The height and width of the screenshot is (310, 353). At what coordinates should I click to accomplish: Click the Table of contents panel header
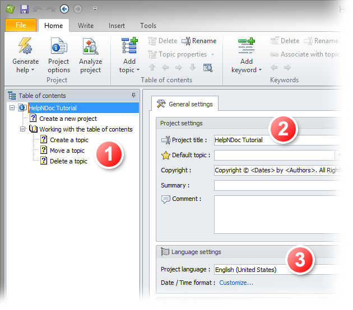(x=73, y=96)
